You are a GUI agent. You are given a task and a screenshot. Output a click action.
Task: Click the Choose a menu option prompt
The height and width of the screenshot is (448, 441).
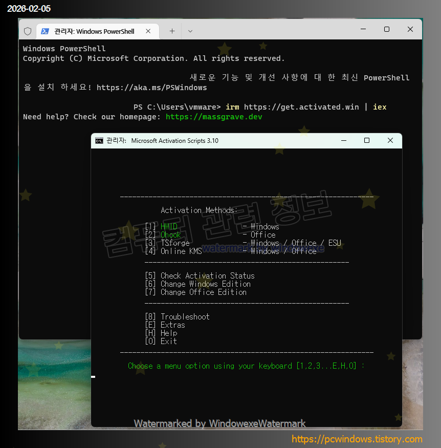pyautogui.click(x=246, y=366)
